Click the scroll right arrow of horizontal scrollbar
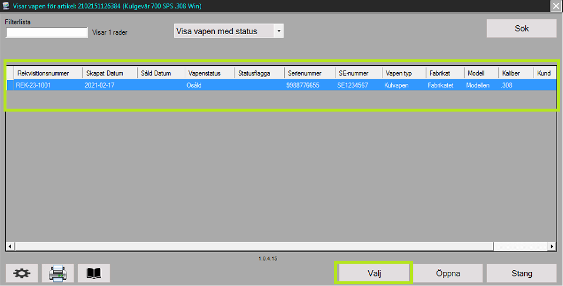The image size is (563, 286). click(x=551, y=247)
